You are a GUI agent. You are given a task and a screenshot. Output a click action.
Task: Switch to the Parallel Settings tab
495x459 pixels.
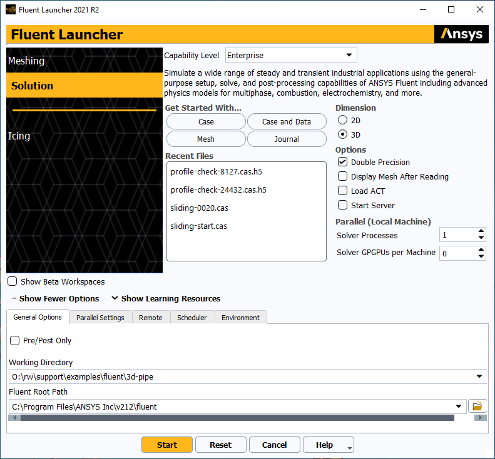pos(100,318)
